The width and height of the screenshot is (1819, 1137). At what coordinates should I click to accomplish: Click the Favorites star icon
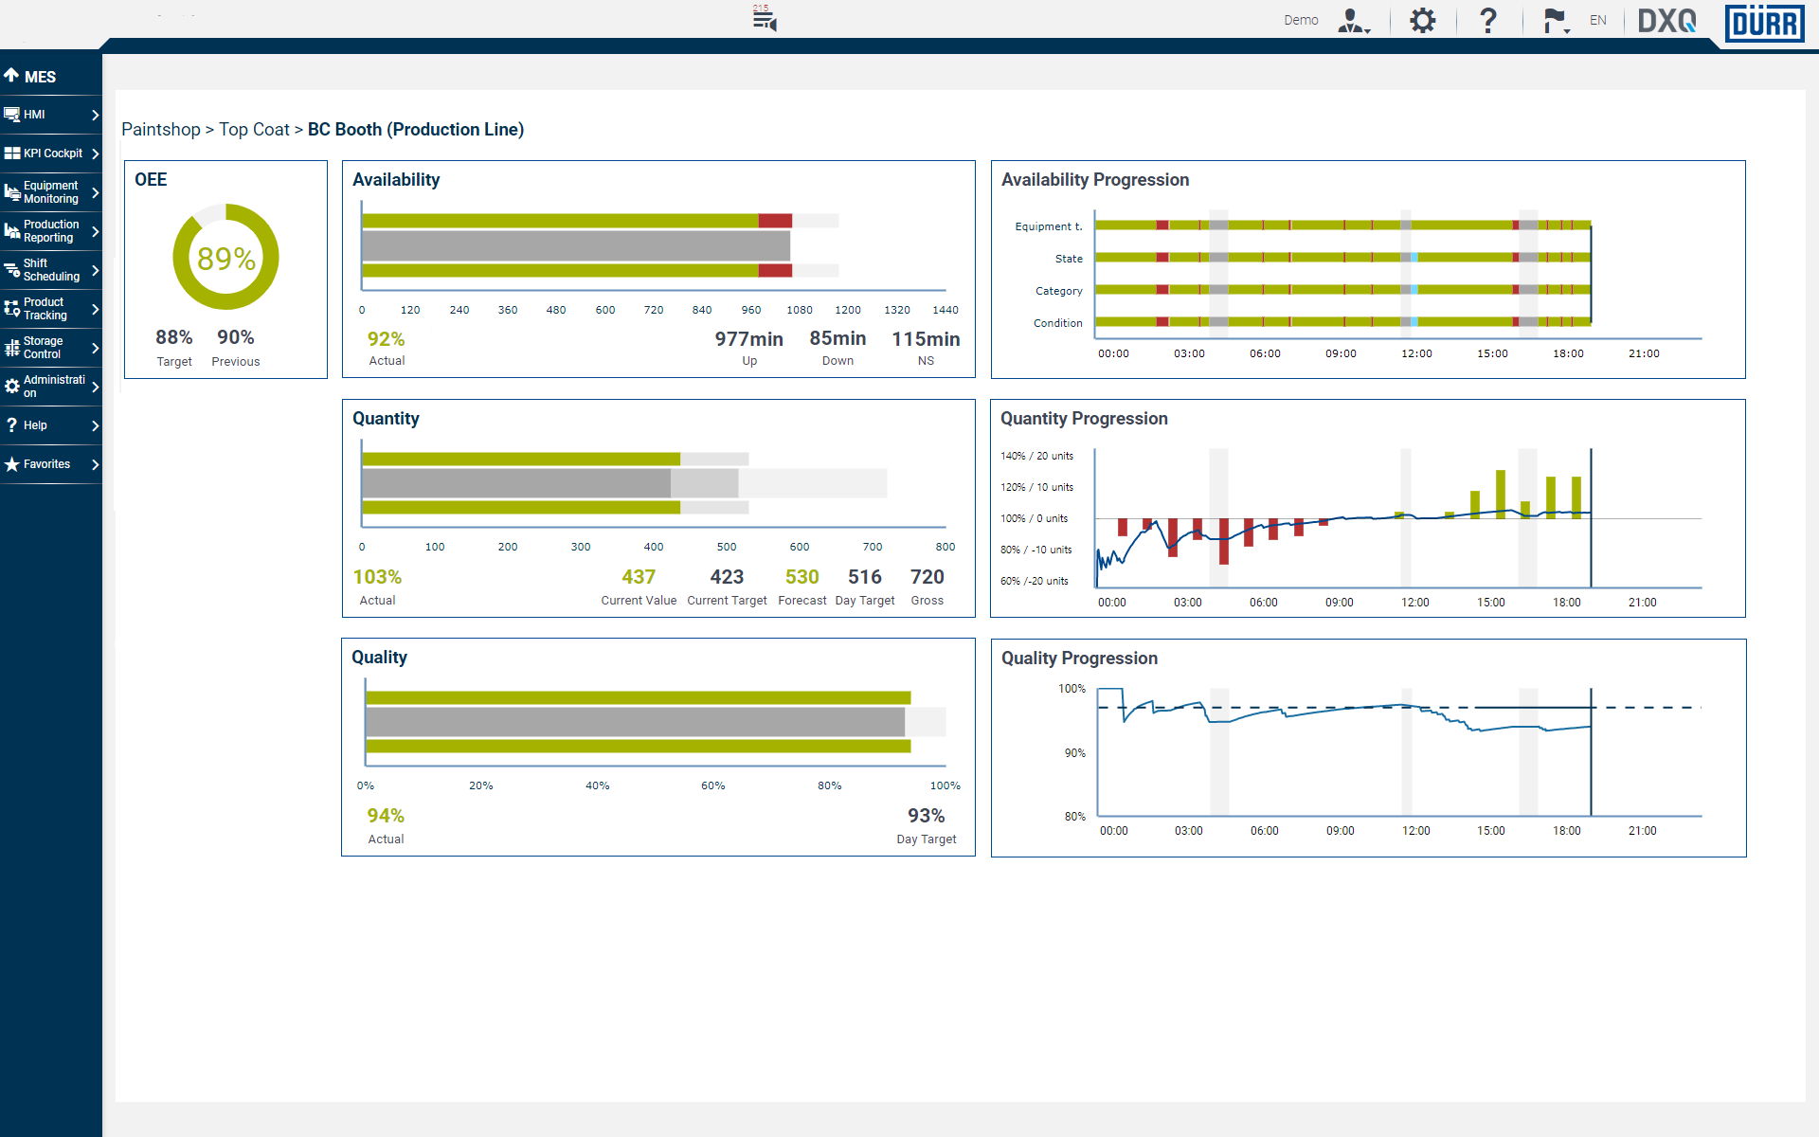pyautogui.click(x=11, y=464)
